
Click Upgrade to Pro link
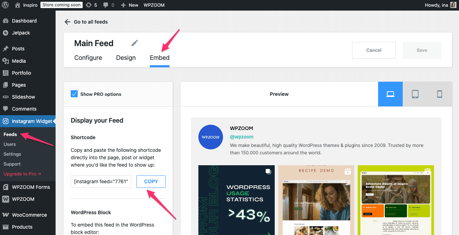point(22,174)
